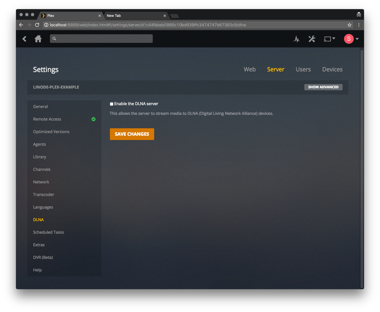Image resolution: width=380 pixels, height=312 pixels.
Task: Expand the user account dropdown arrow
Action: (357, 39)
